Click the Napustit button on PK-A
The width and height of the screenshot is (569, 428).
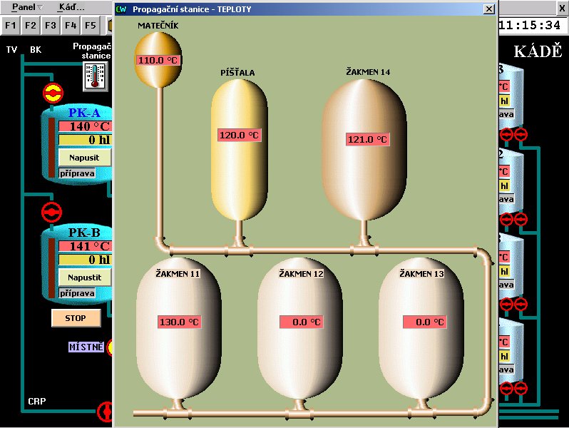tap(84, 156)
